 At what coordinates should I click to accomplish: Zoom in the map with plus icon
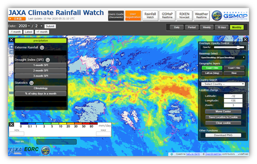click(12, 47)
